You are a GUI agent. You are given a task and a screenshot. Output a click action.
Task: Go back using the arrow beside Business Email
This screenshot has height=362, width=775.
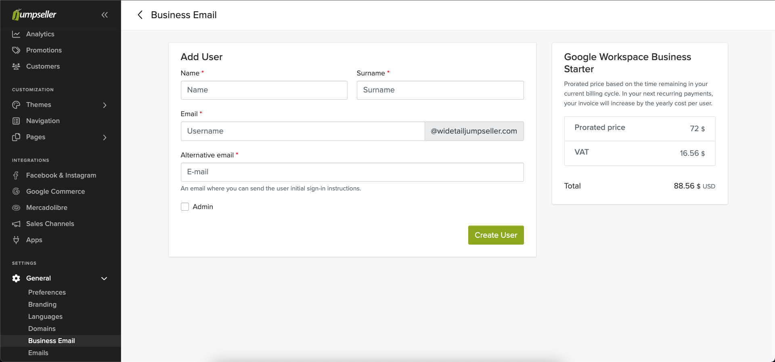coord(140,15)
